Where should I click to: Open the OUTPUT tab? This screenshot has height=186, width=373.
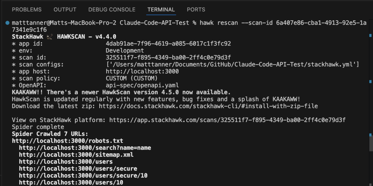(65, 10)
